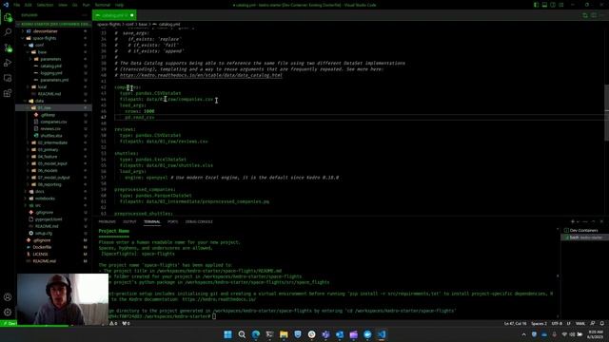Collapse the conf folder
The image size is (609, 342).
click(40, 45)
